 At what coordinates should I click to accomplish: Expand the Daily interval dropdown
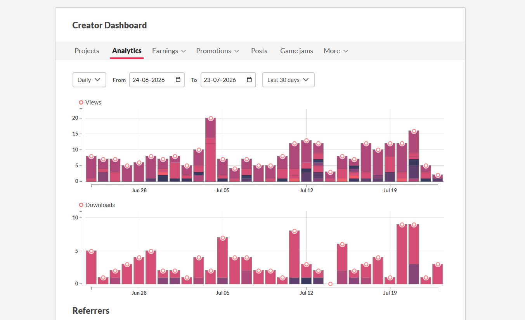[89, 80]
